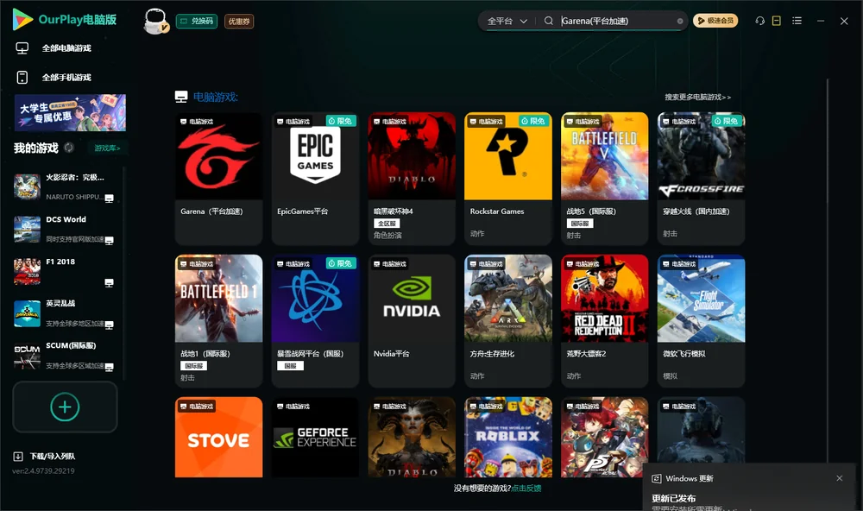863x511 pixels.
Task: Select the Battle.net platform icon
Action: (315, 299)
